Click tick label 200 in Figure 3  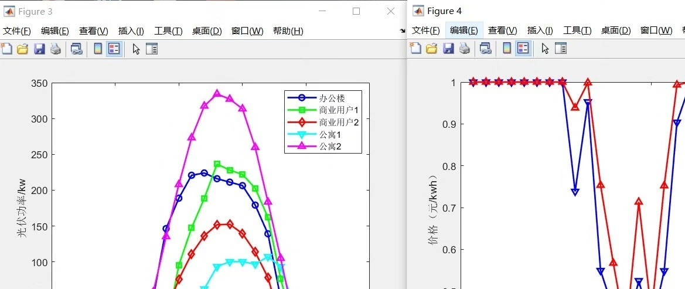click(x=39, y=190)
